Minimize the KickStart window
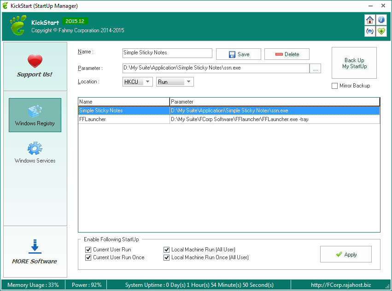 coord(370,6)
